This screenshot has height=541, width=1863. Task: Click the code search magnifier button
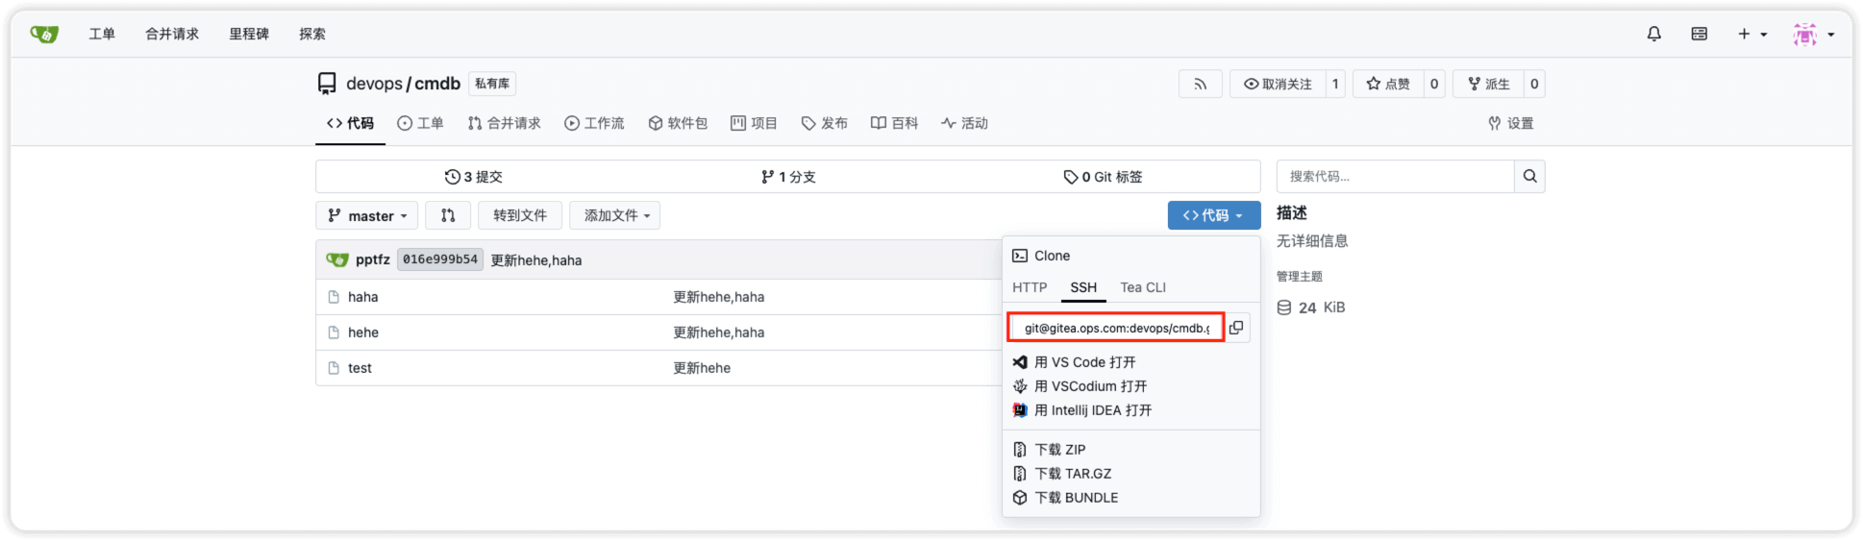[1530, 176]
